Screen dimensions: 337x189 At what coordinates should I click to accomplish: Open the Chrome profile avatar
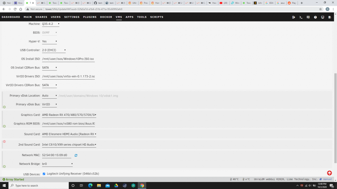coord(328,9)
